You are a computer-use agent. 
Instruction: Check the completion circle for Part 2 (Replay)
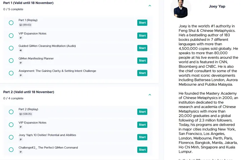click(x=11, y=112)
